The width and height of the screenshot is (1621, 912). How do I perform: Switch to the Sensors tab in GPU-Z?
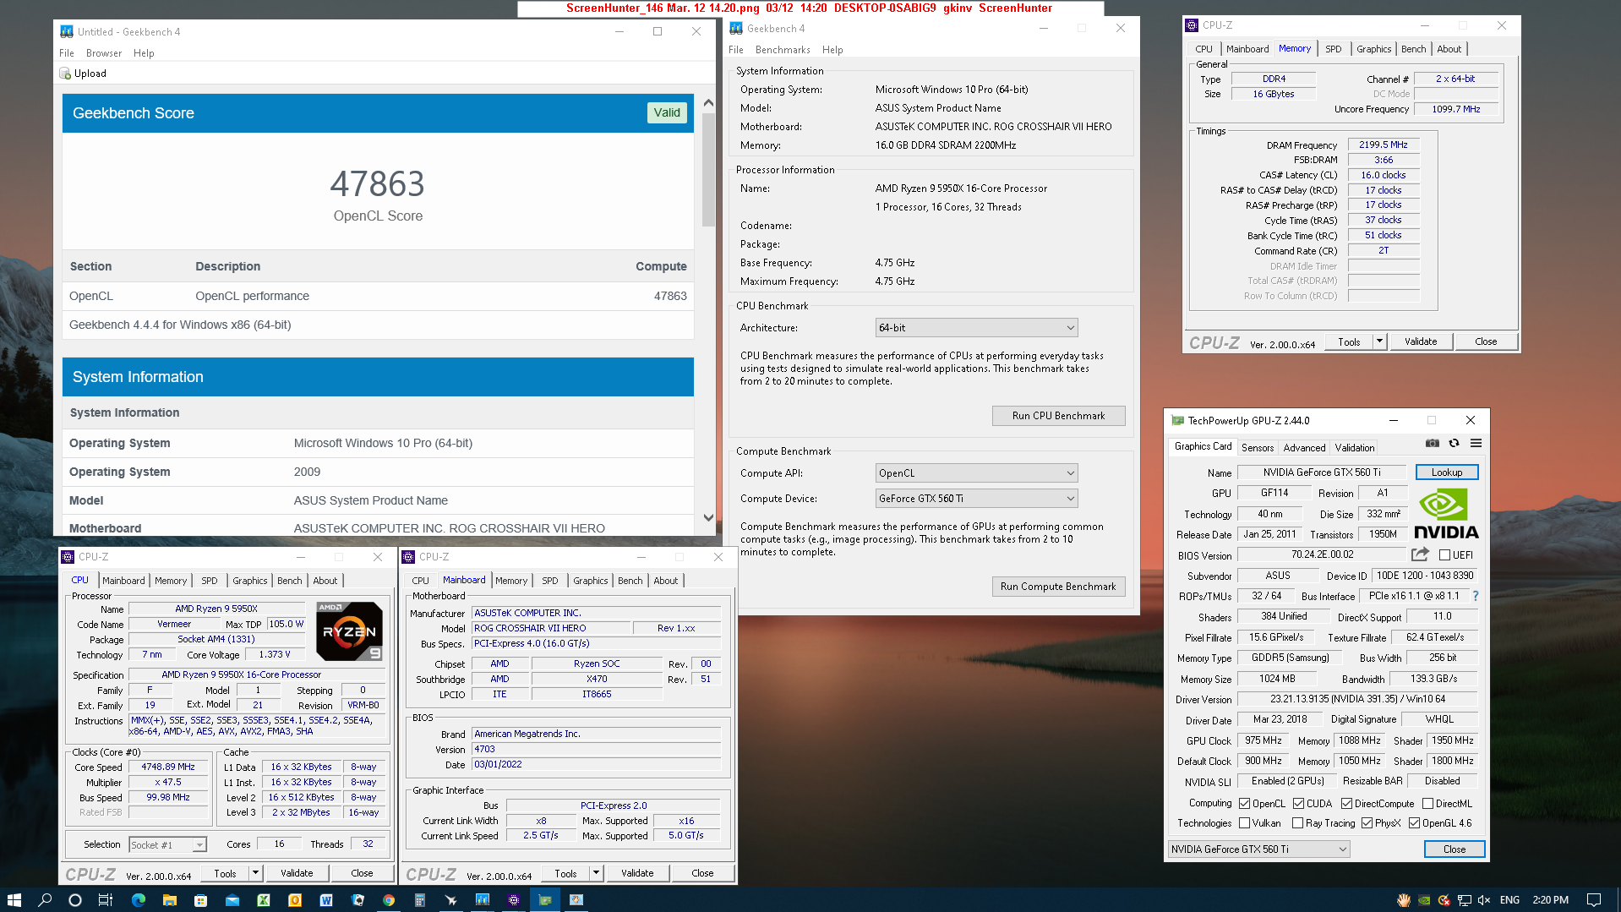click(1258, 448)
